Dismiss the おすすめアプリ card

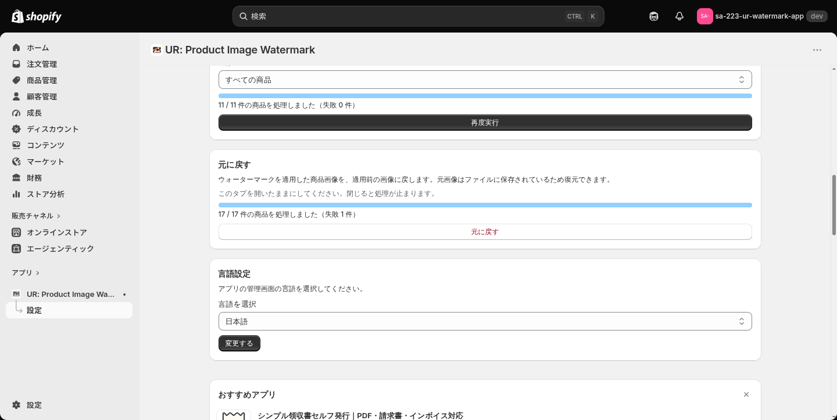pos(746,394)
